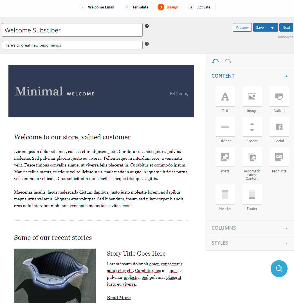Select the Header content block
This screenshot has height=307, width=294.
pos(225,194)
